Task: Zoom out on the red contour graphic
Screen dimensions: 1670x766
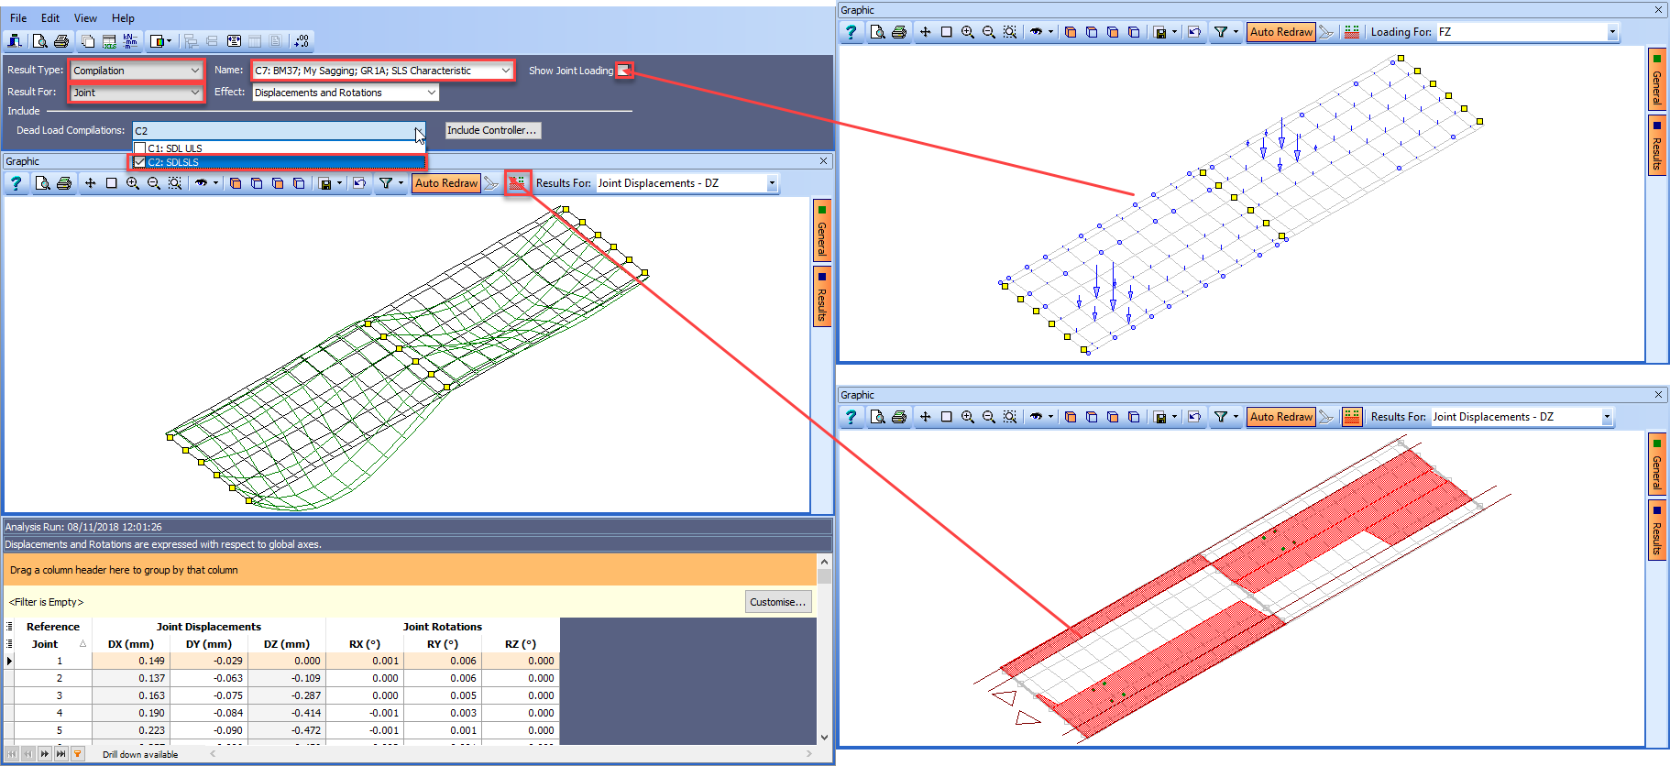Action: (988, 417)
